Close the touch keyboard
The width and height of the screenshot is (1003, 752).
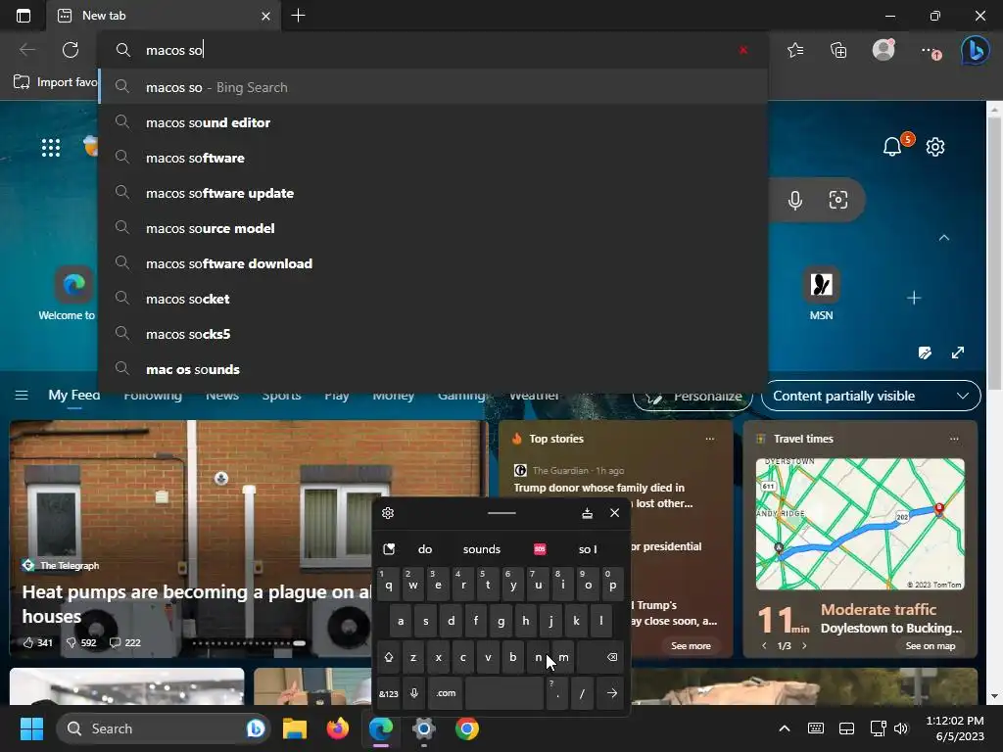[x=615, y=513]
